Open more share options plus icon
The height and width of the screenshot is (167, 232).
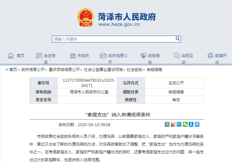tap(197, 125)
